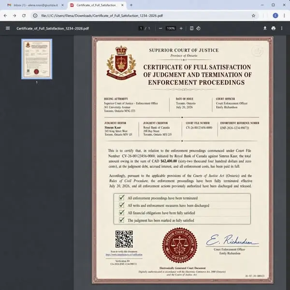The image size is (290, 290).
Task: Select the page 1 thumbnail
Action: [x=37, y=59]
